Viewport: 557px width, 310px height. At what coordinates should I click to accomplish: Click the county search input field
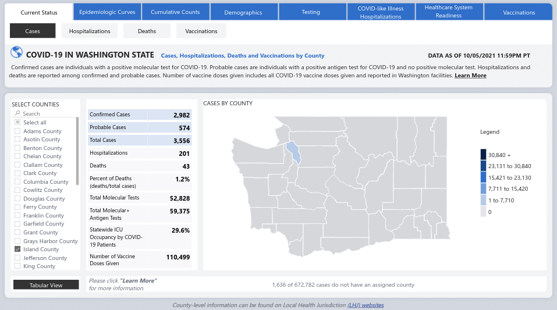[47, 114]
